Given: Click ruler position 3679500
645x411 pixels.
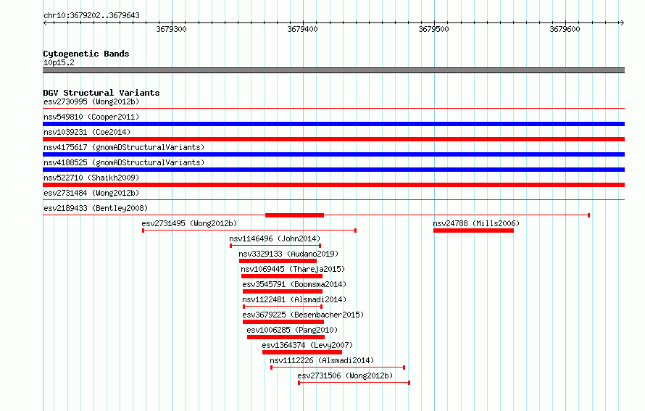Looking at the screenshot, I should click(434, 29).
